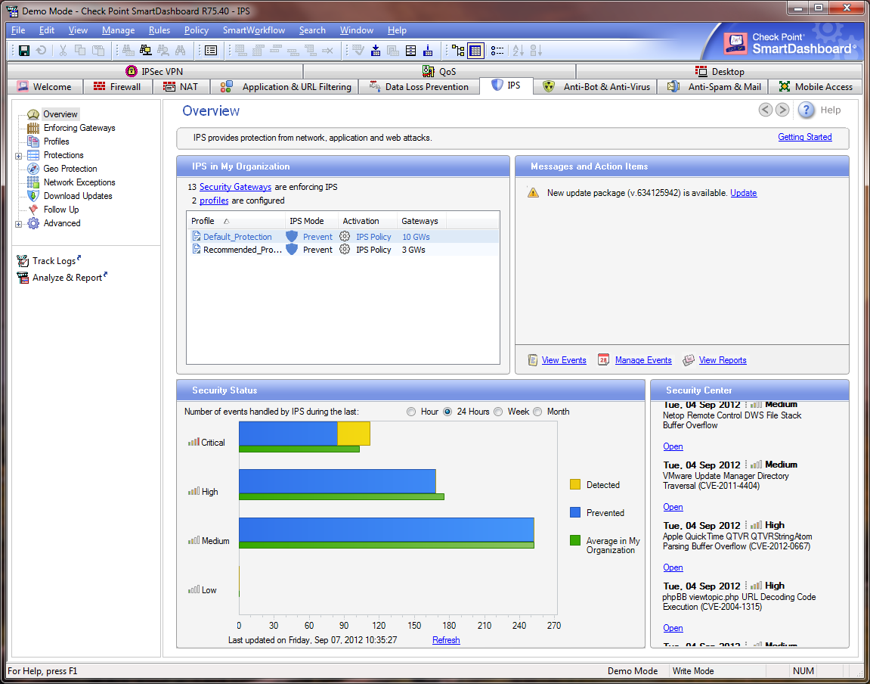
Task: Switch to the Data Loss Prevention tab
Action: coord(419,86)
